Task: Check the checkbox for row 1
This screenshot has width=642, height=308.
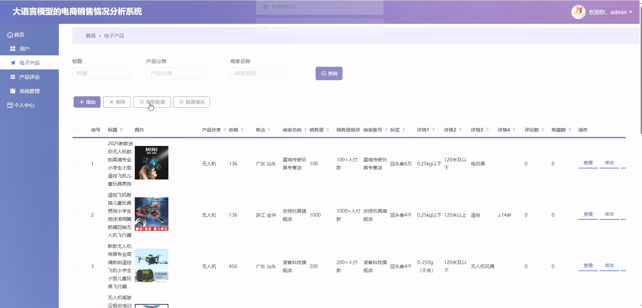Action: click(x=77, y=164)
